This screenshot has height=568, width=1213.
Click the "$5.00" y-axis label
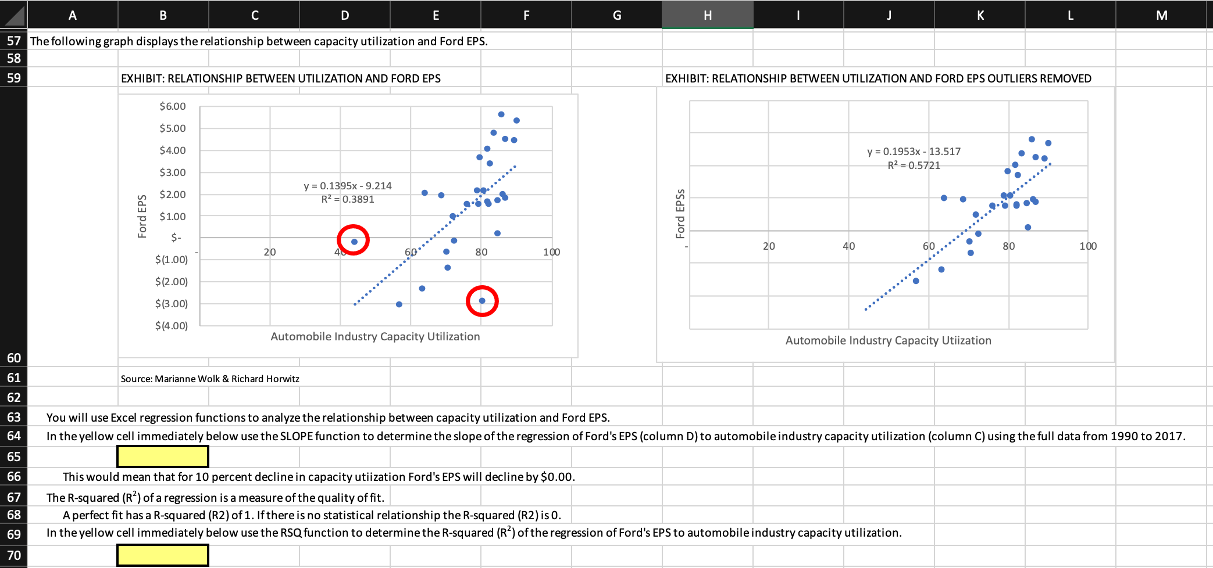coord(173,128)
